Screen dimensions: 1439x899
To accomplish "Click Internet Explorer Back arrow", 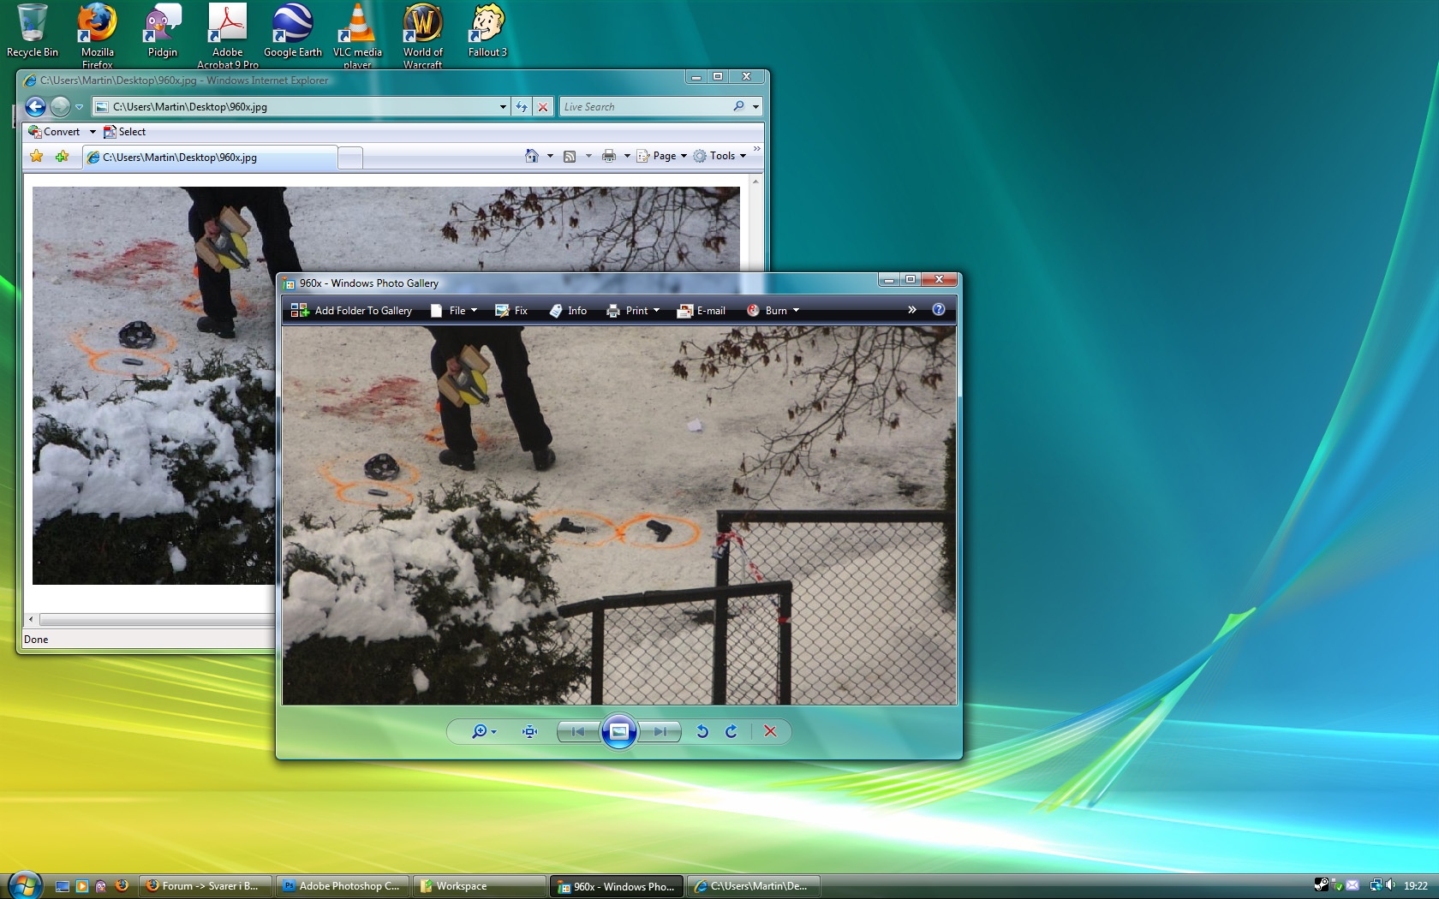I will tap(35, 106).
